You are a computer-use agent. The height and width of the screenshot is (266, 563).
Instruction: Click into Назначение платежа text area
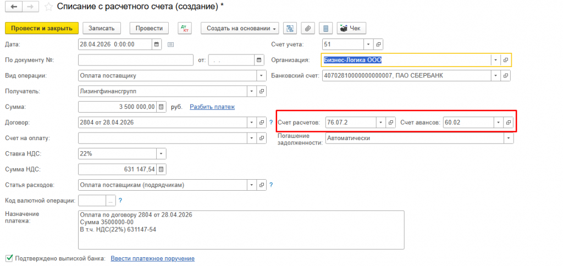(241, 230)
